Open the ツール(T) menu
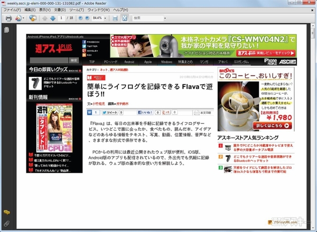This screenshot has width=317, height=232. (77, 9)
